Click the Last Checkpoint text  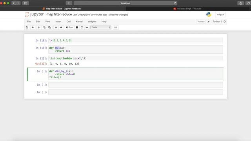(x=90, y=15)
